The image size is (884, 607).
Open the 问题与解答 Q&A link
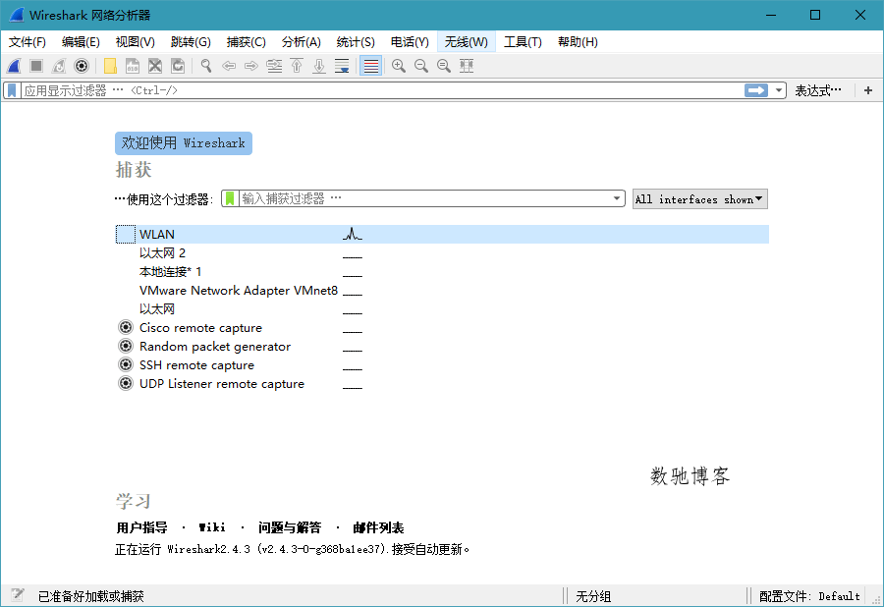point(290,527)
